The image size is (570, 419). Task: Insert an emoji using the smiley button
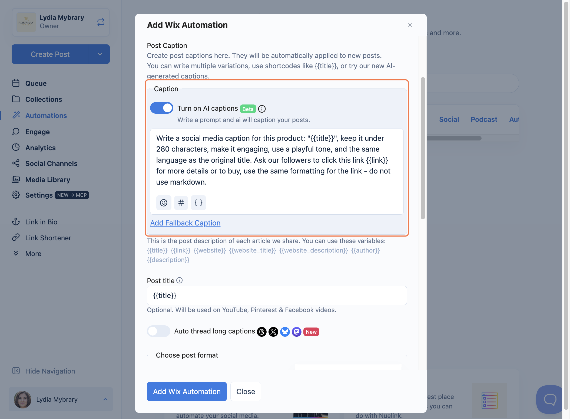164,203
